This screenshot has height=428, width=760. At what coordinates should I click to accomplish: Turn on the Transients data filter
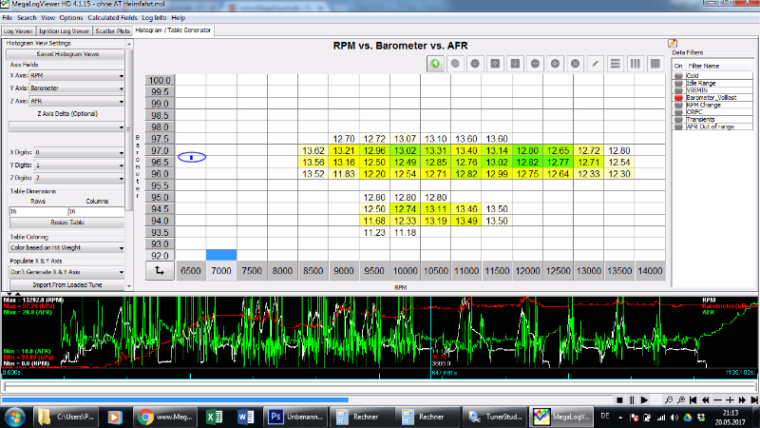(678, 118)
